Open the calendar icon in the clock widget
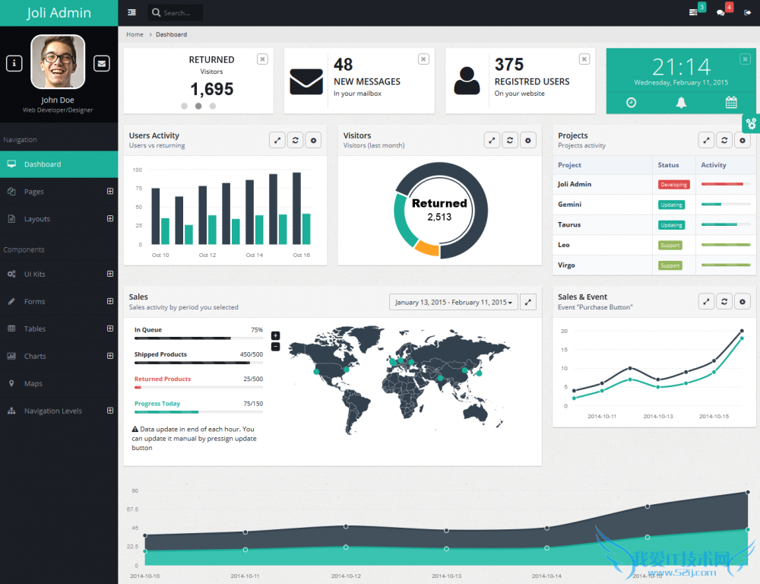The width and height of the screenshot is (760, 584). pos(730,101)
